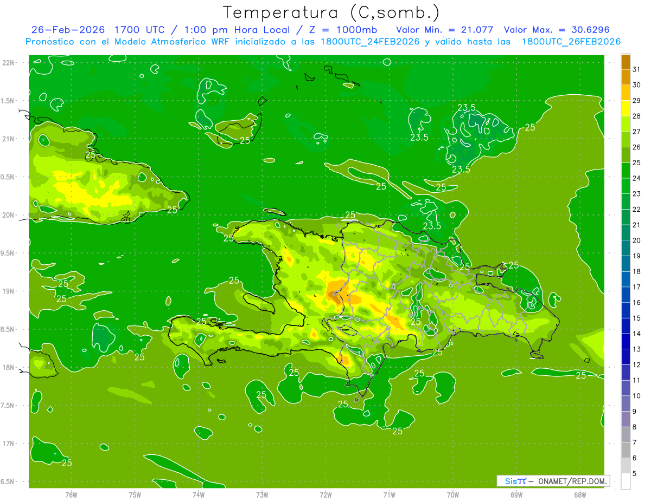Click the legend value "28" on color scale

click(x=637, y=116)
